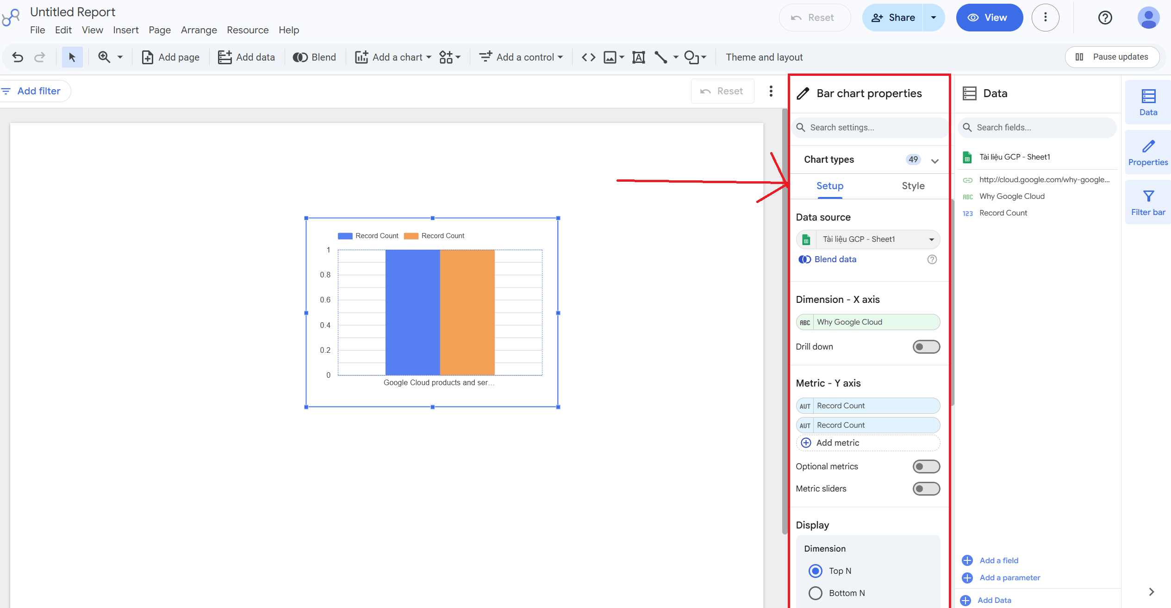The width and height of the screenshot is (1171, 608).
Task: Click the undo arrow in toolbar
Action: (18, 57)
